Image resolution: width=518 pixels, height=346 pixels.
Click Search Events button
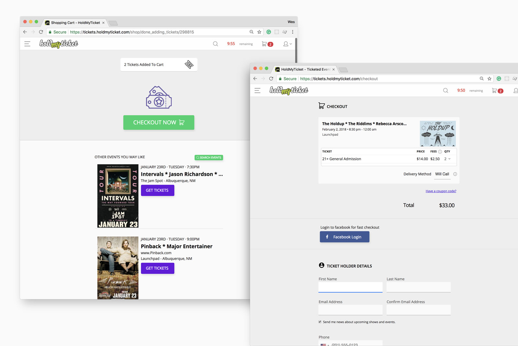tap(209, 158)
